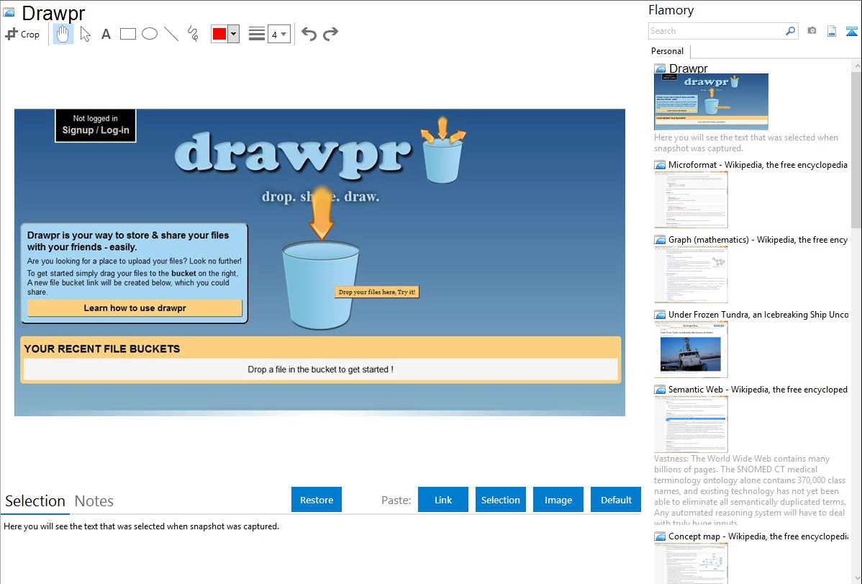This screenshot has width=862, height=584.
Task: Click the 'Graph (mathematics) - Wikipedia' snapshot title
Action: pyautogui.click(x=758, y=240)
